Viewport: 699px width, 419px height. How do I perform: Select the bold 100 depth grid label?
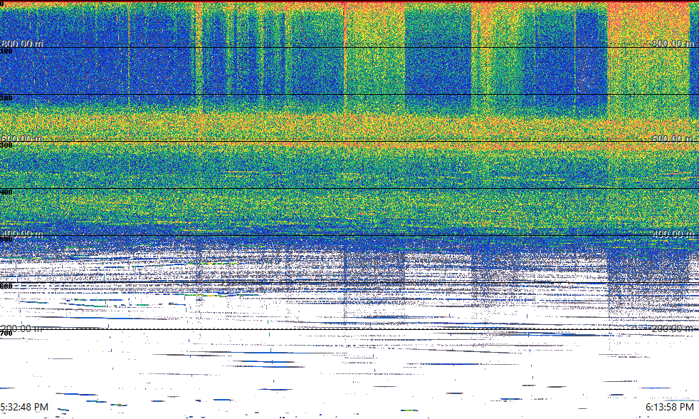click(6, 51)
